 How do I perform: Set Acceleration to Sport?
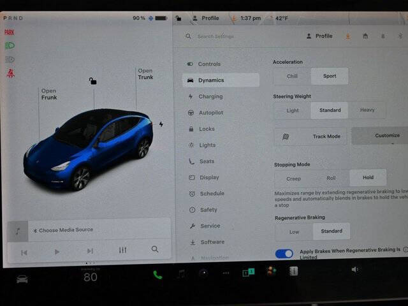330,76
